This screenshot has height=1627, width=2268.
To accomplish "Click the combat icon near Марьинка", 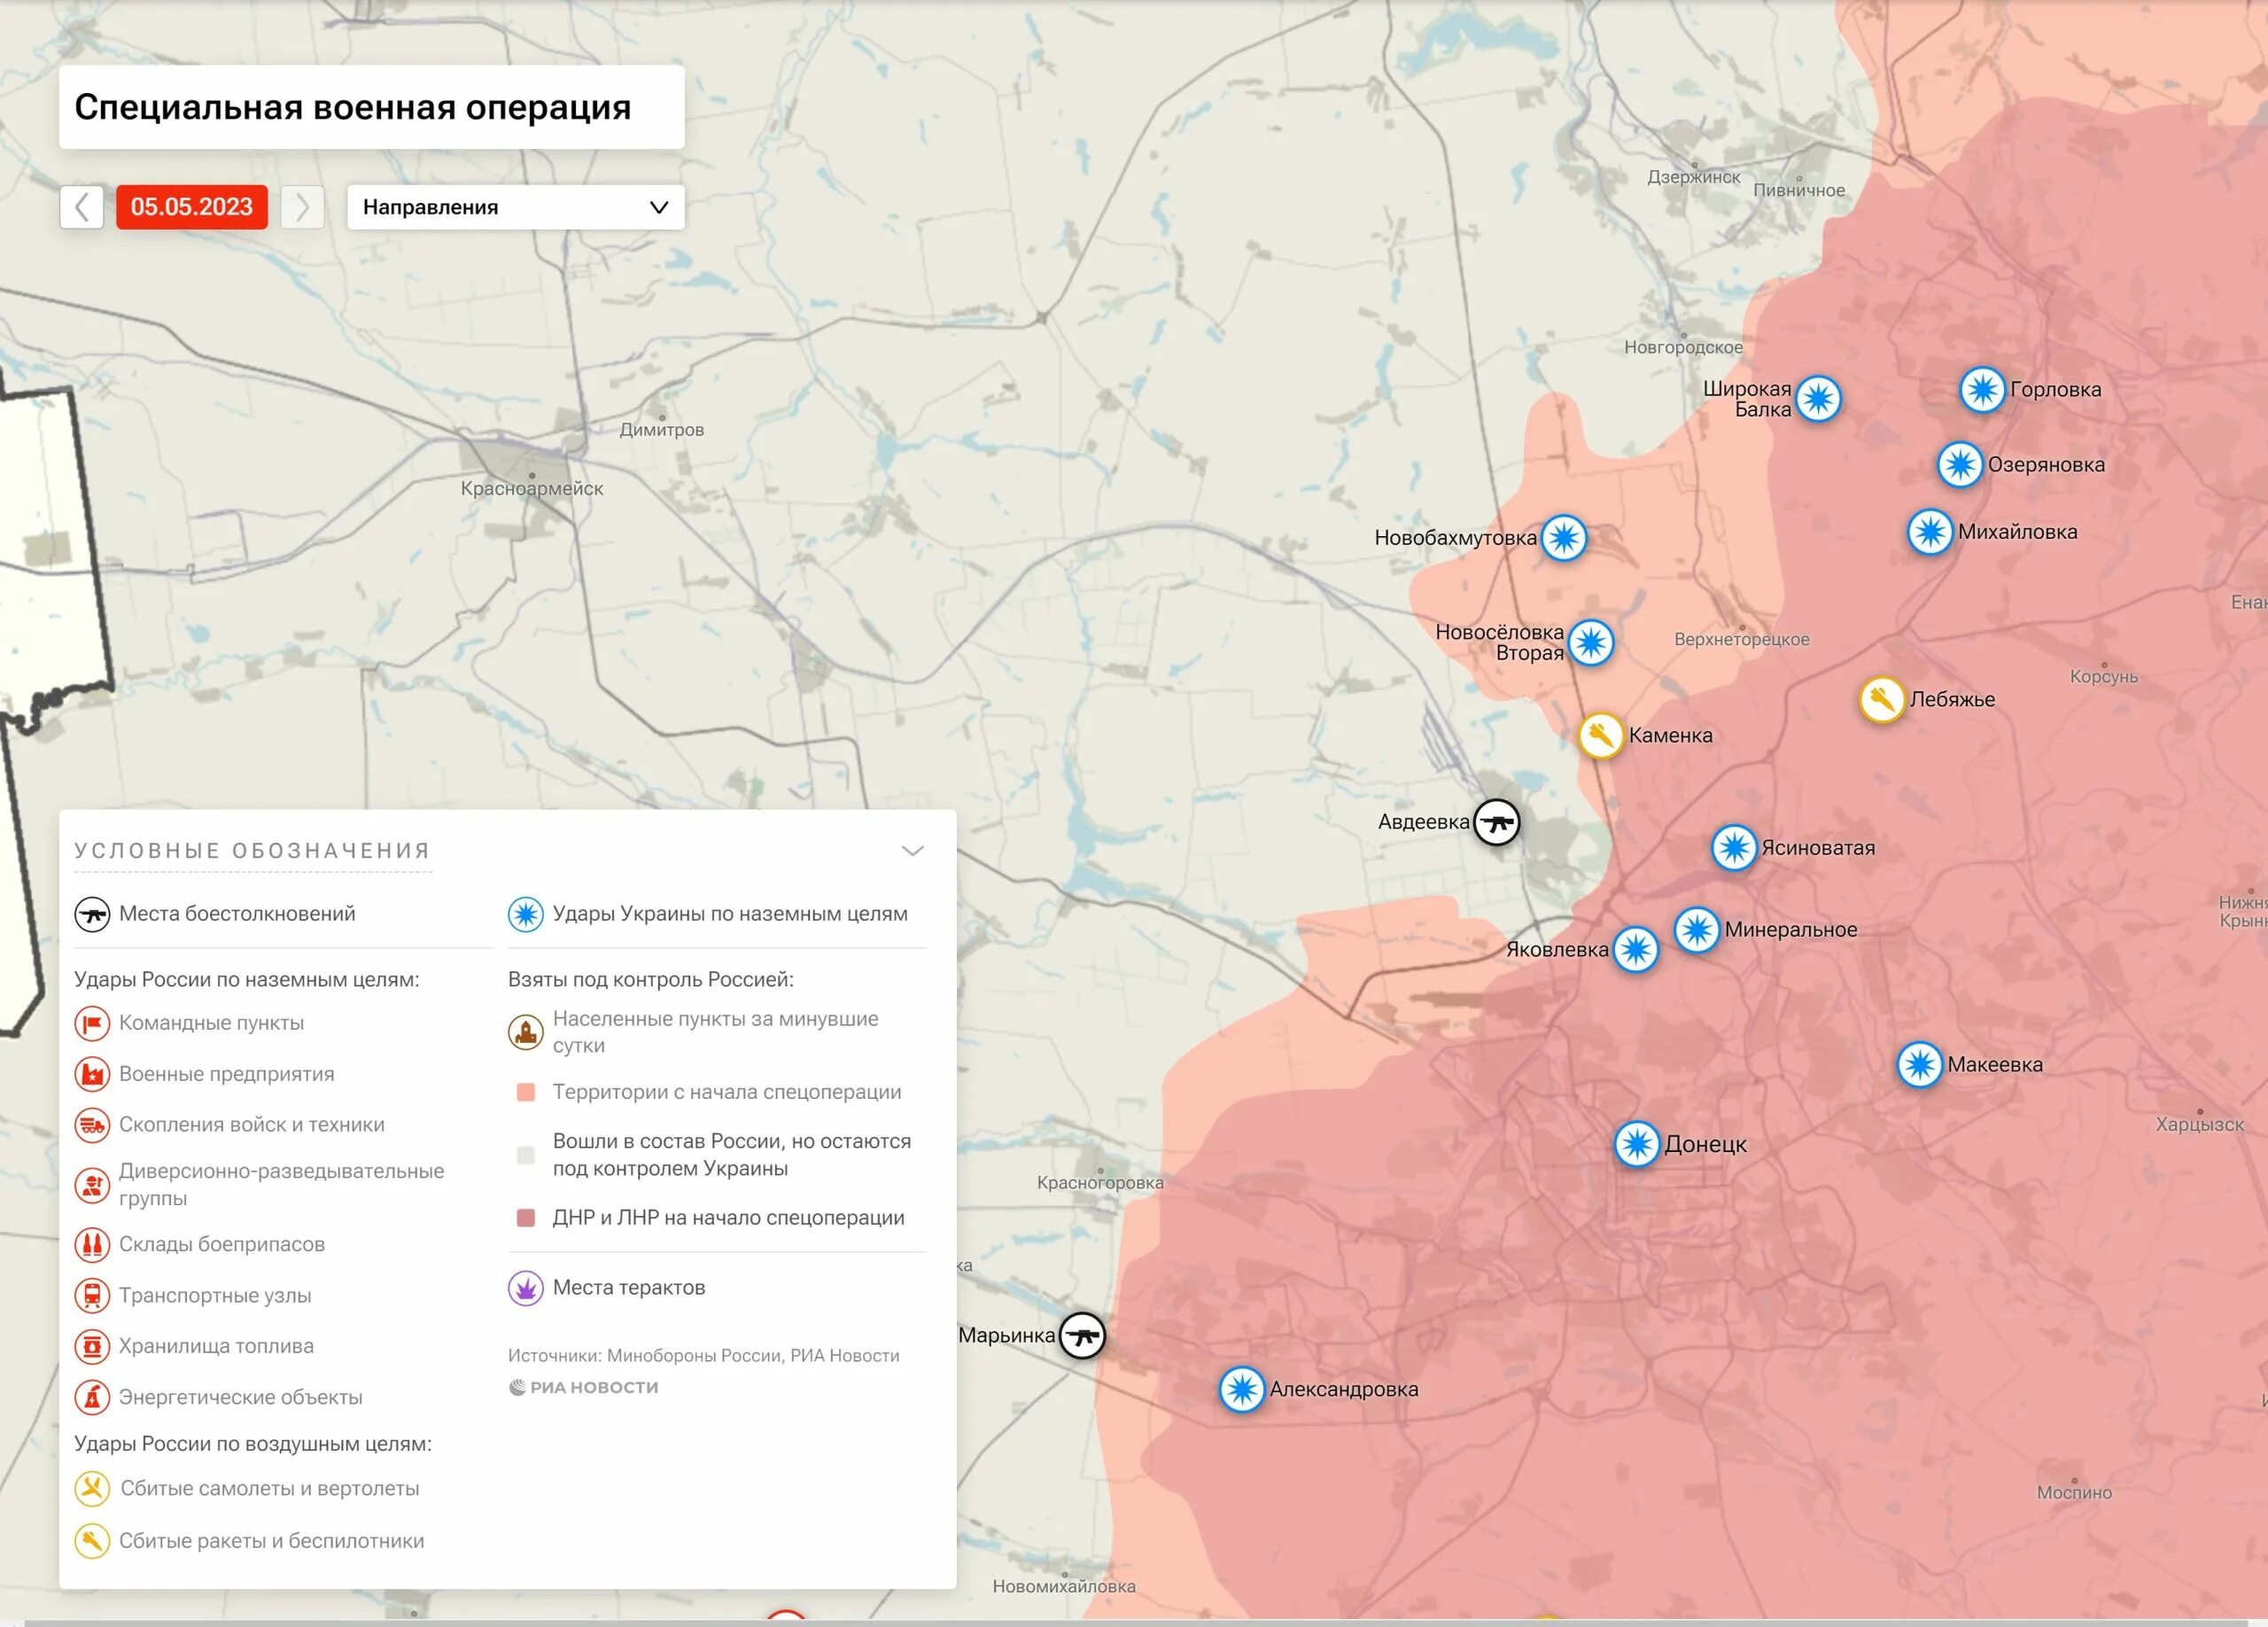I will (1082, 1335).
